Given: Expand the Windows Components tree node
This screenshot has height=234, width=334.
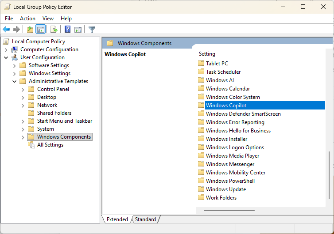Looking at the screenshot, I should click(x=23, y=137).
